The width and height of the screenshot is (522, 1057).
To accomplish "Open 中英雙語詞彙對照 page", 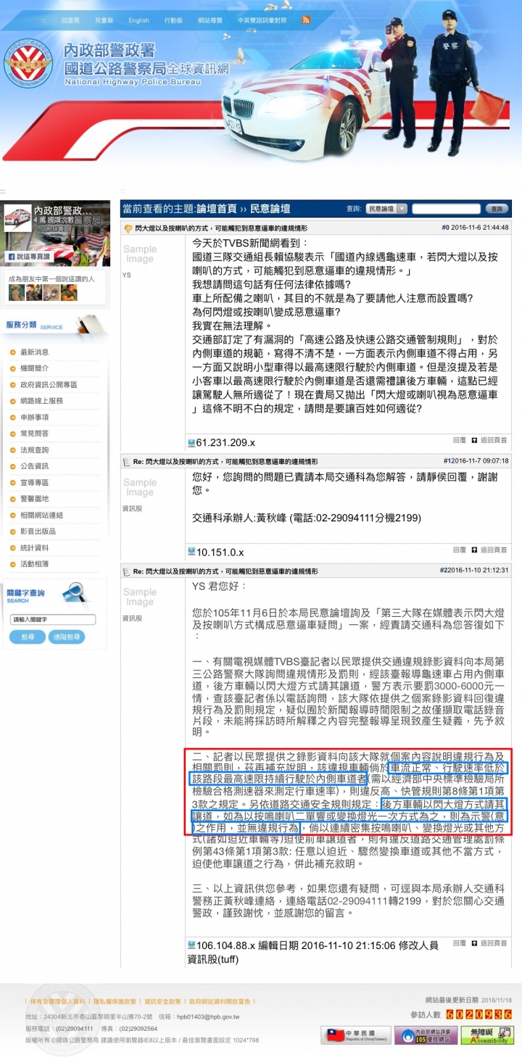I will pos(262,20).
